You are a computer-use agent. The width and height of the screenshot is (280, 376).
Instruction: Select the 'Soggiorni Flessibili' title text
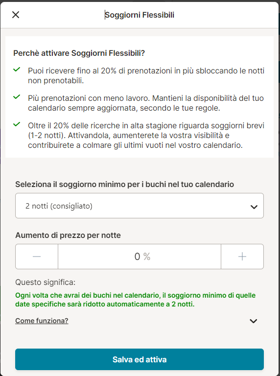tap(140, 15)
